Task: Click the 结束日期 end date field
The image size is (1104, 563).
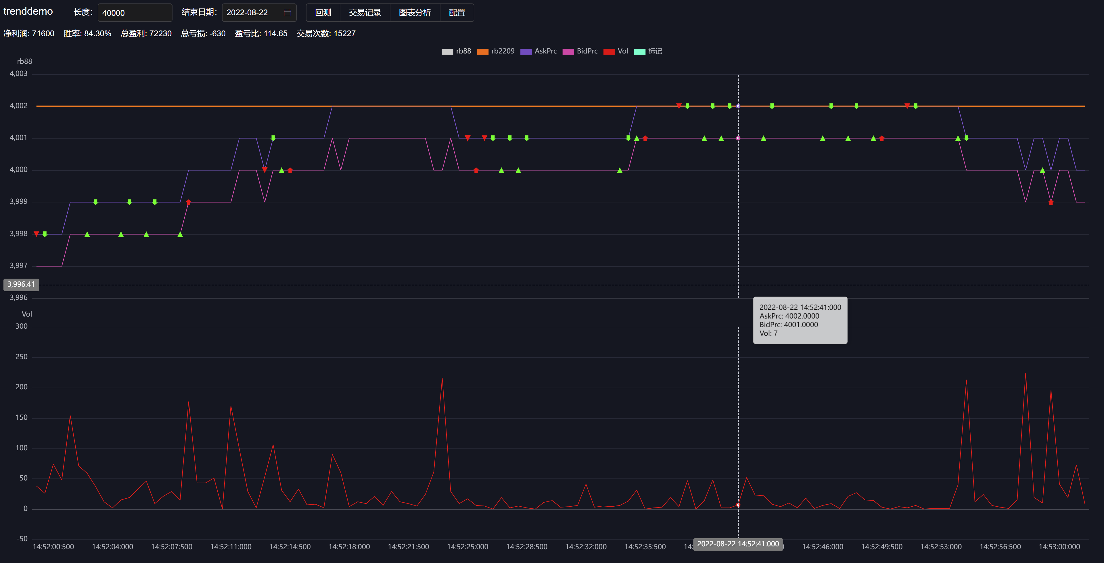Action: (259, 13)
